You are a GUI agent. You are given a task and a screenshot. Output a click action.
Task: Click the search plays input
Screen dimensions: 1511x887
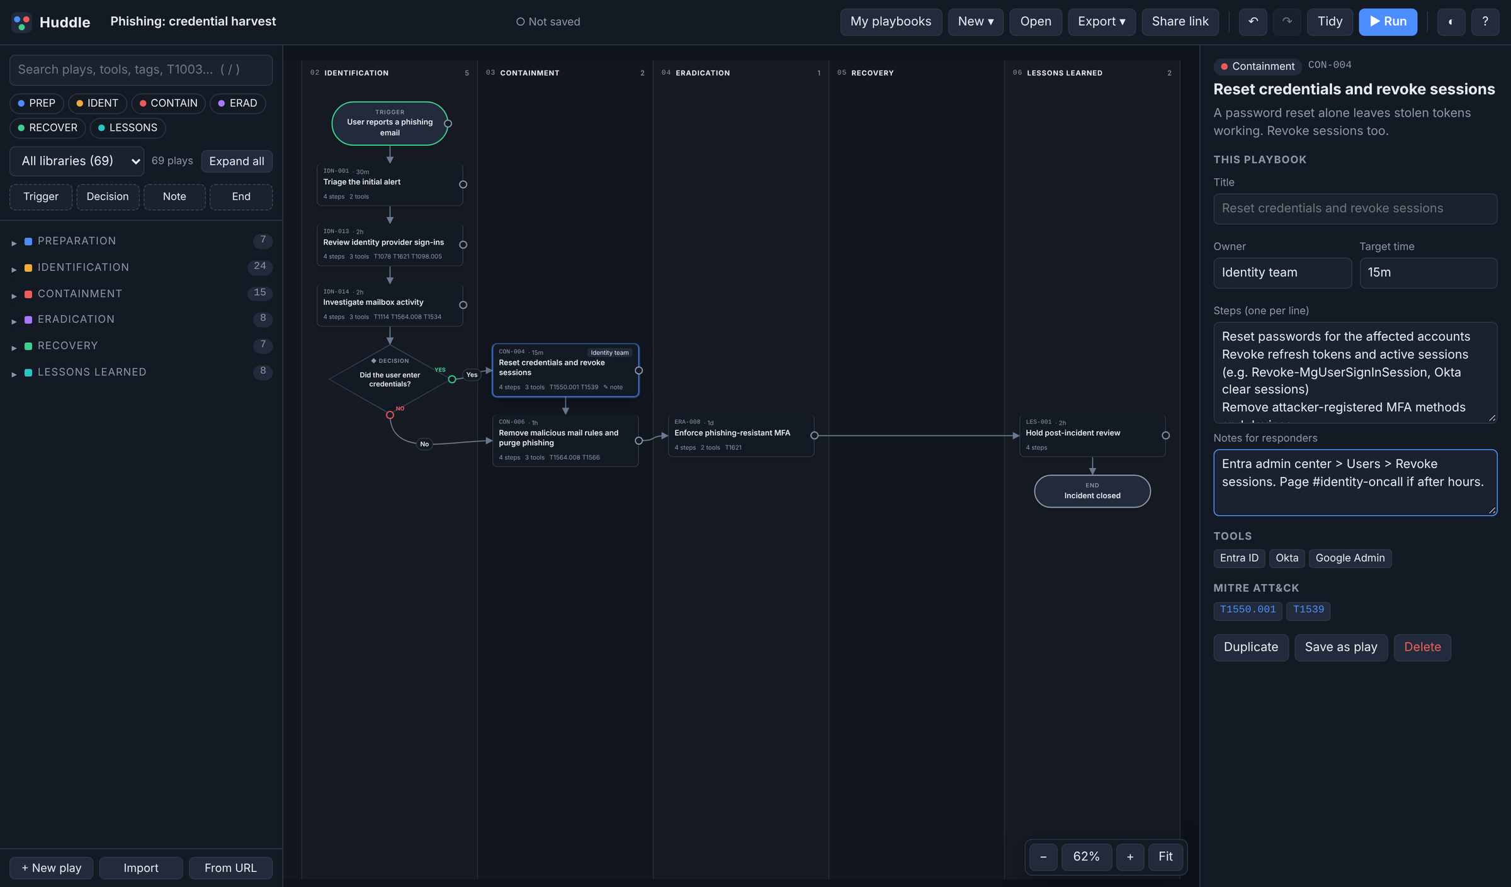[141, 70]
